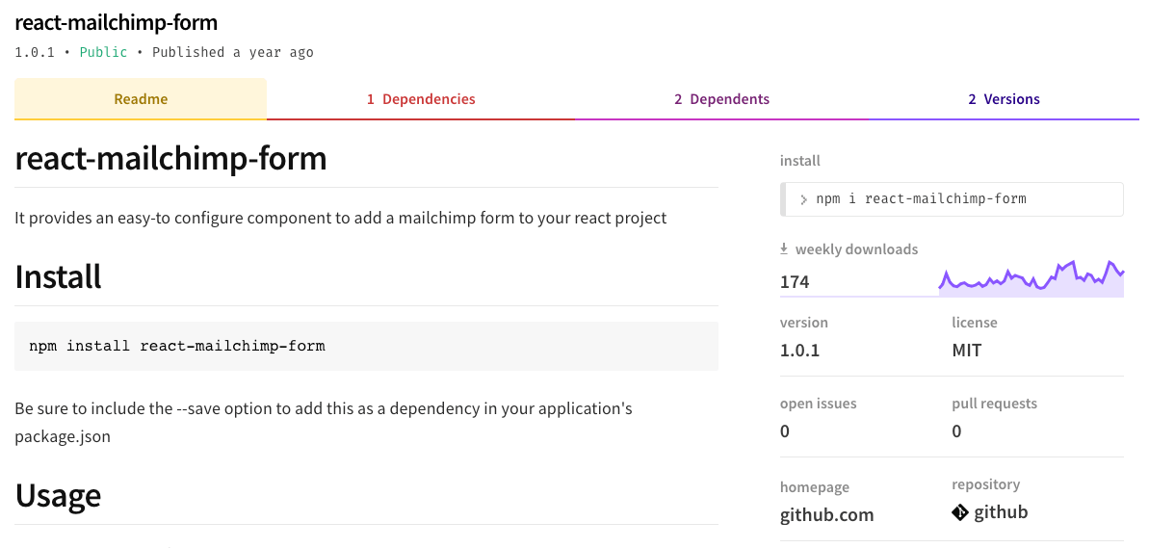Viewport: 1149px width, 548px height.
Task: Open the github.com homepage link
Action: tap(826, 514)
